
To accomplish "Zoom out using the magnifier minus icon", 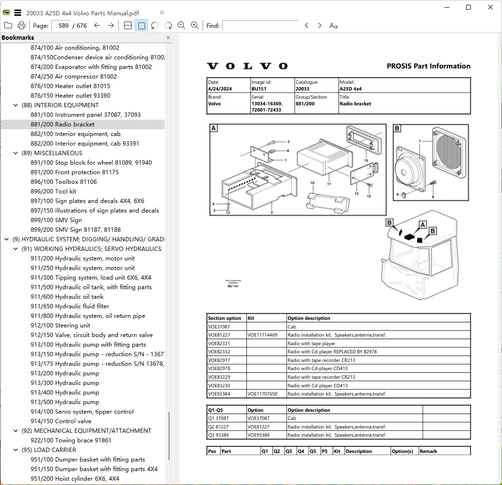I will click(182, 25).
